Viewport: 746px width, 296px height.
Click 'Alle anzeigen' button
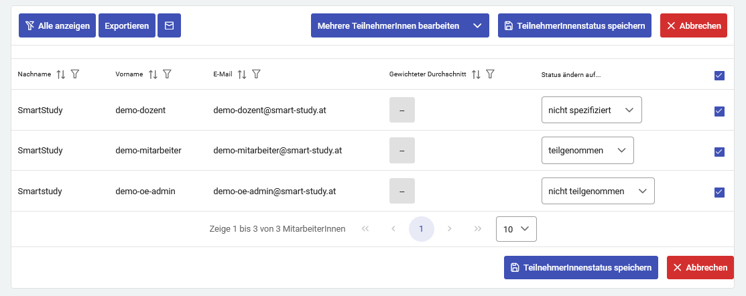57,26
